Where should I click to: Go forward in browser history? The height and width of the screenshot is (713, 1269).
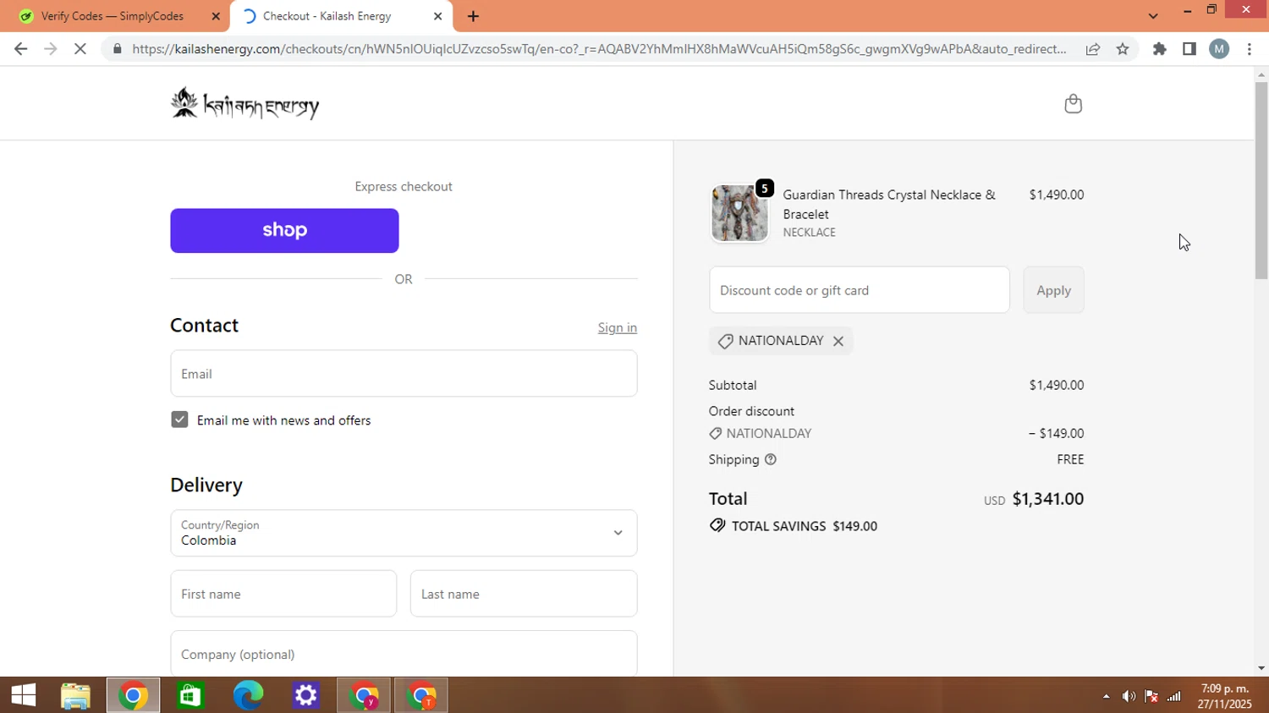click(x=51, y=49)
